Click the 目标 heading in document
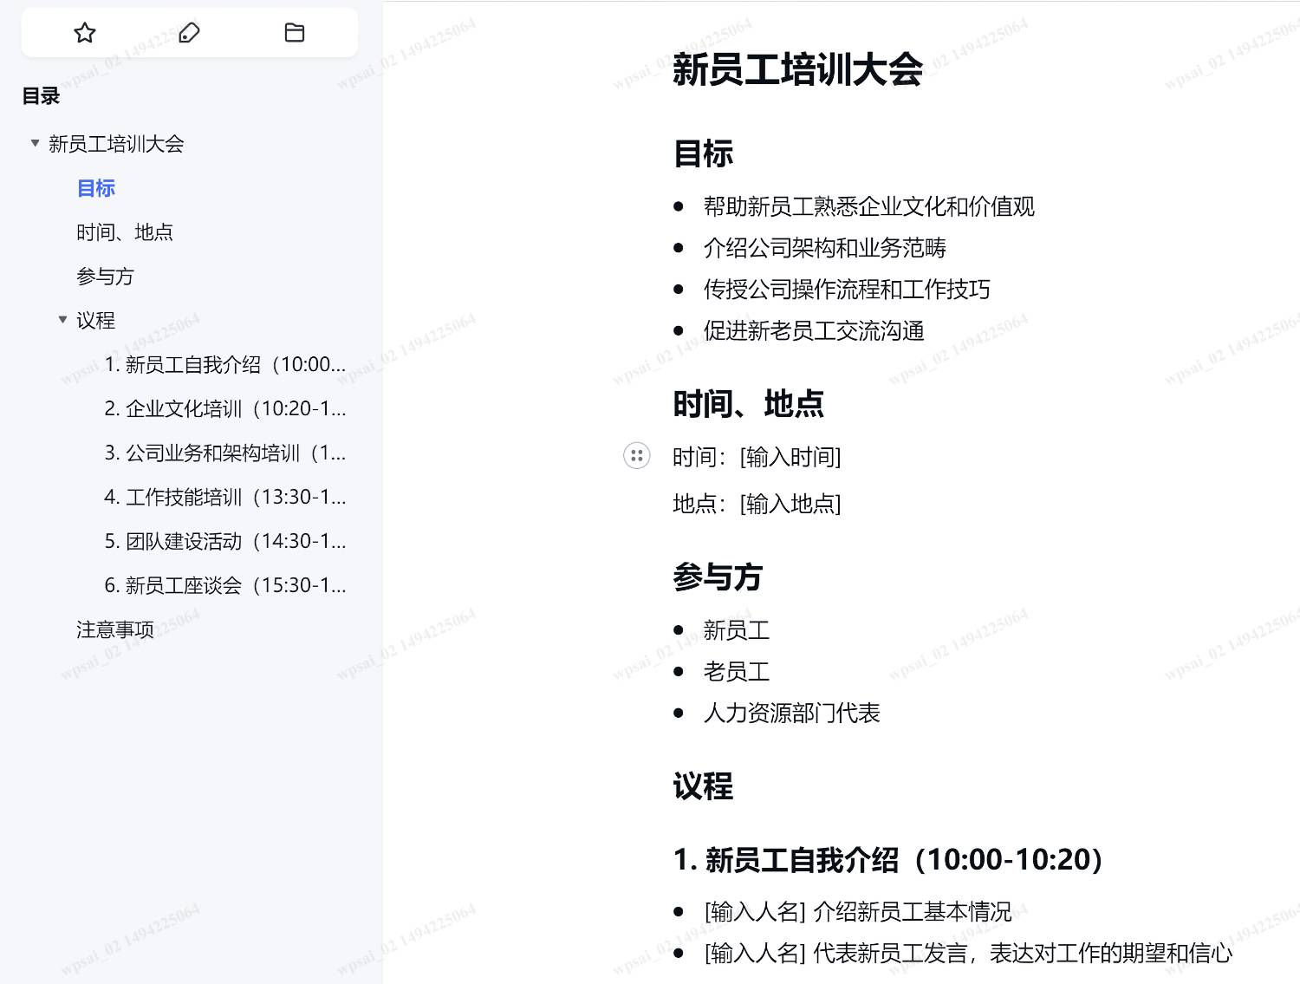The height and width of the screenshot is (984, 1300). 703,153
